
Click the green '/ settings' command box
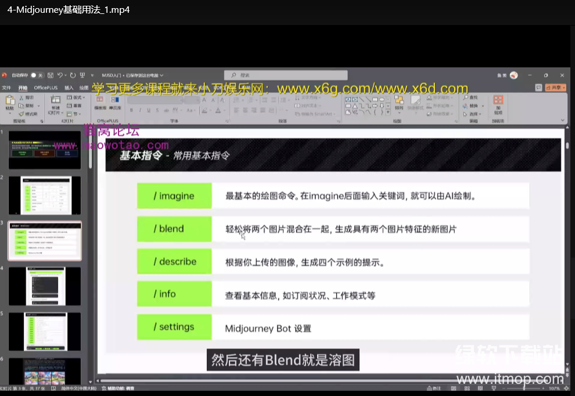tap(174, 327)
